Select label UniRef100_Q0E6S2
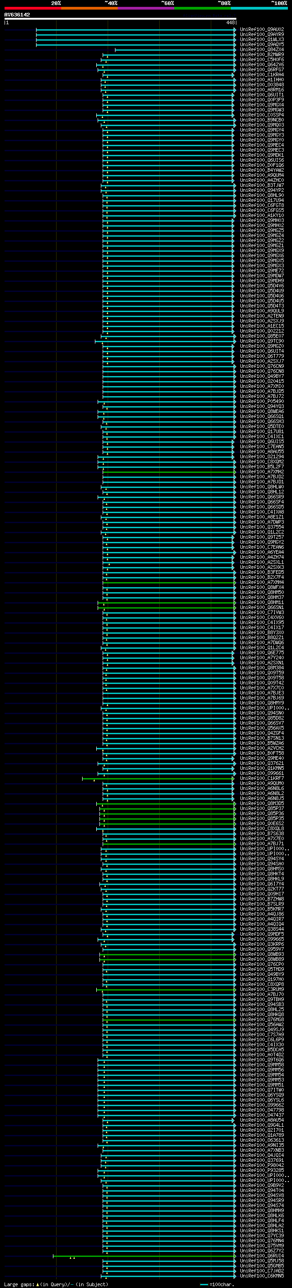 click(262, 823)
